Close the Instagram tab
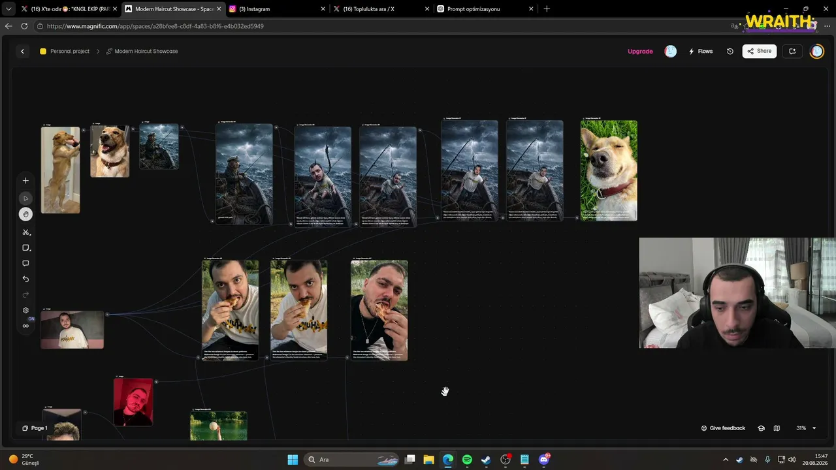Viewport: 836px width, 470px height. (x=323, y=9)
